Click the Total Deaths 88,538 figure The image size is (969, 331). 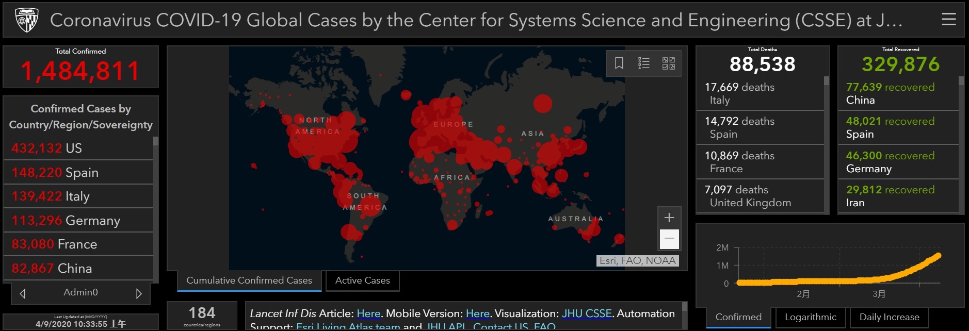[762, 64]
